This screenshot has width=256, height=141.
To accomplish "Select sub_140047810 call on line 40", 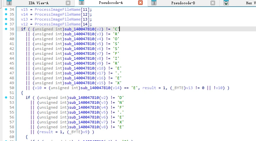I will 80,39.
